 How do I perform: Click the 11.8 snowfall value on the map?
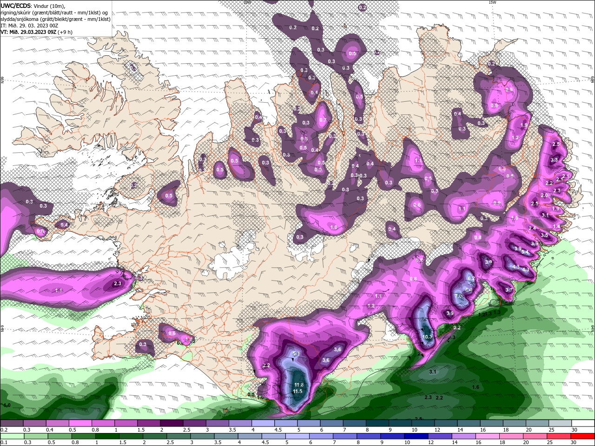[x=299, y=385]
